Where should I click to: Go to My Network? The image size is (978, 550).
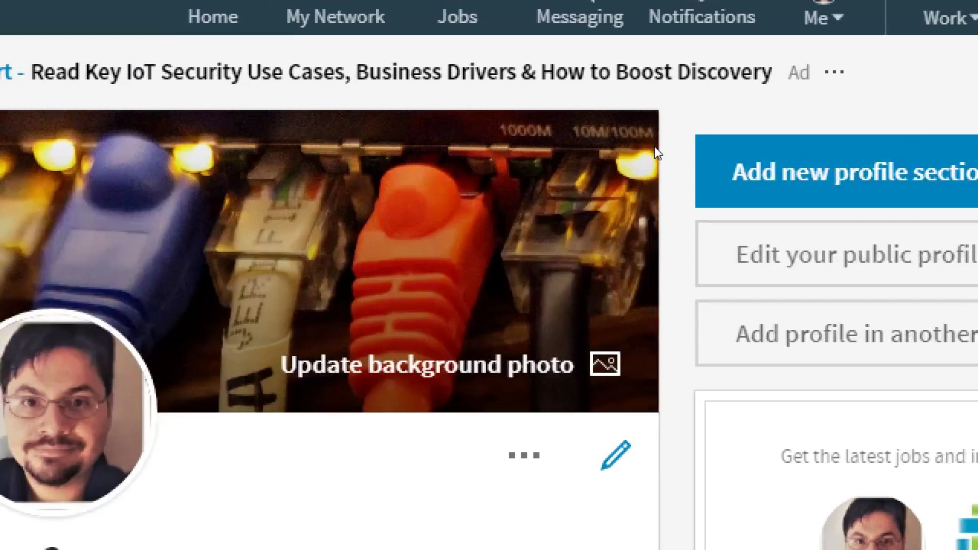(x=335, y=17)
